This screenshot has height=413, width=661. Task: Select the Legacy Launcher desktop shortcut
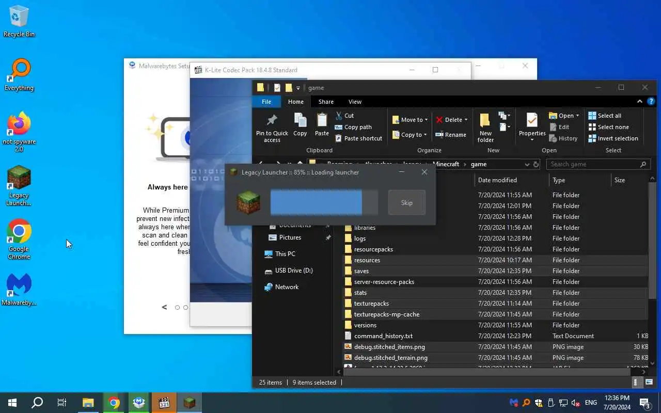(19, 186)
